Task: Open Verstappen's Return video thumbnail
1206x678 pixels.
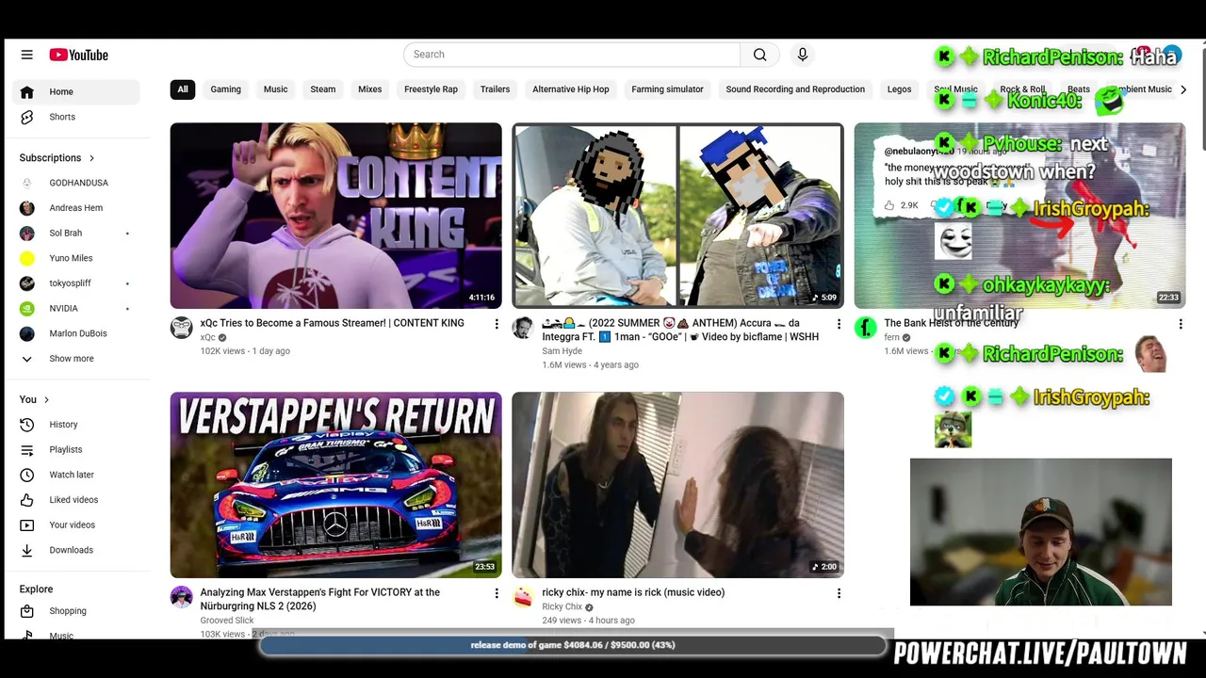Action: (x=336, y=485)
